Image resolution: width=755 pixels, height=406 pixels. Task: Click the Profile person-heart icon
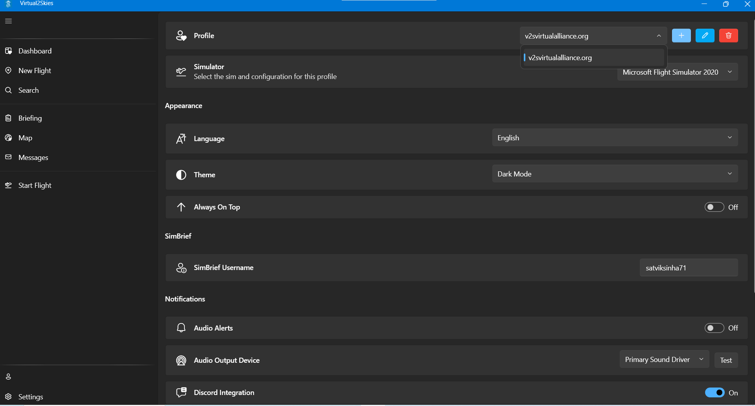click(x=181, y=36)
